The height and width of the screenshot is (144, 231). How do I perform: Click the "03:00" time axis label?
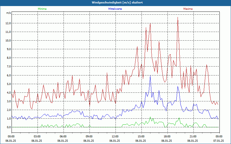[x=37, y=137]
